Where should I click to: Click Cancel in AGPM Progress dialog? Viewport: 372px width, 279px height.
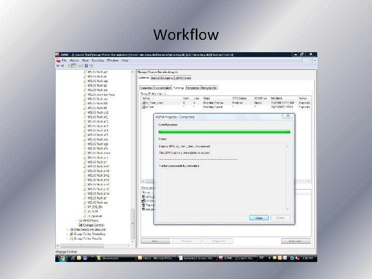pos(280,218)
